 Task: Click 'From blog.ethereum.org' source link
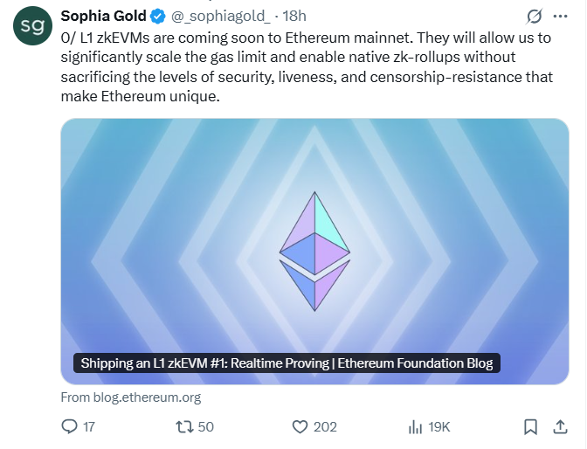[130, 397]
